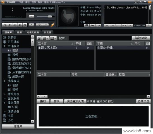
Task: Open the 选项 menu
Action: pyautogui.click(x=34, y=2)
